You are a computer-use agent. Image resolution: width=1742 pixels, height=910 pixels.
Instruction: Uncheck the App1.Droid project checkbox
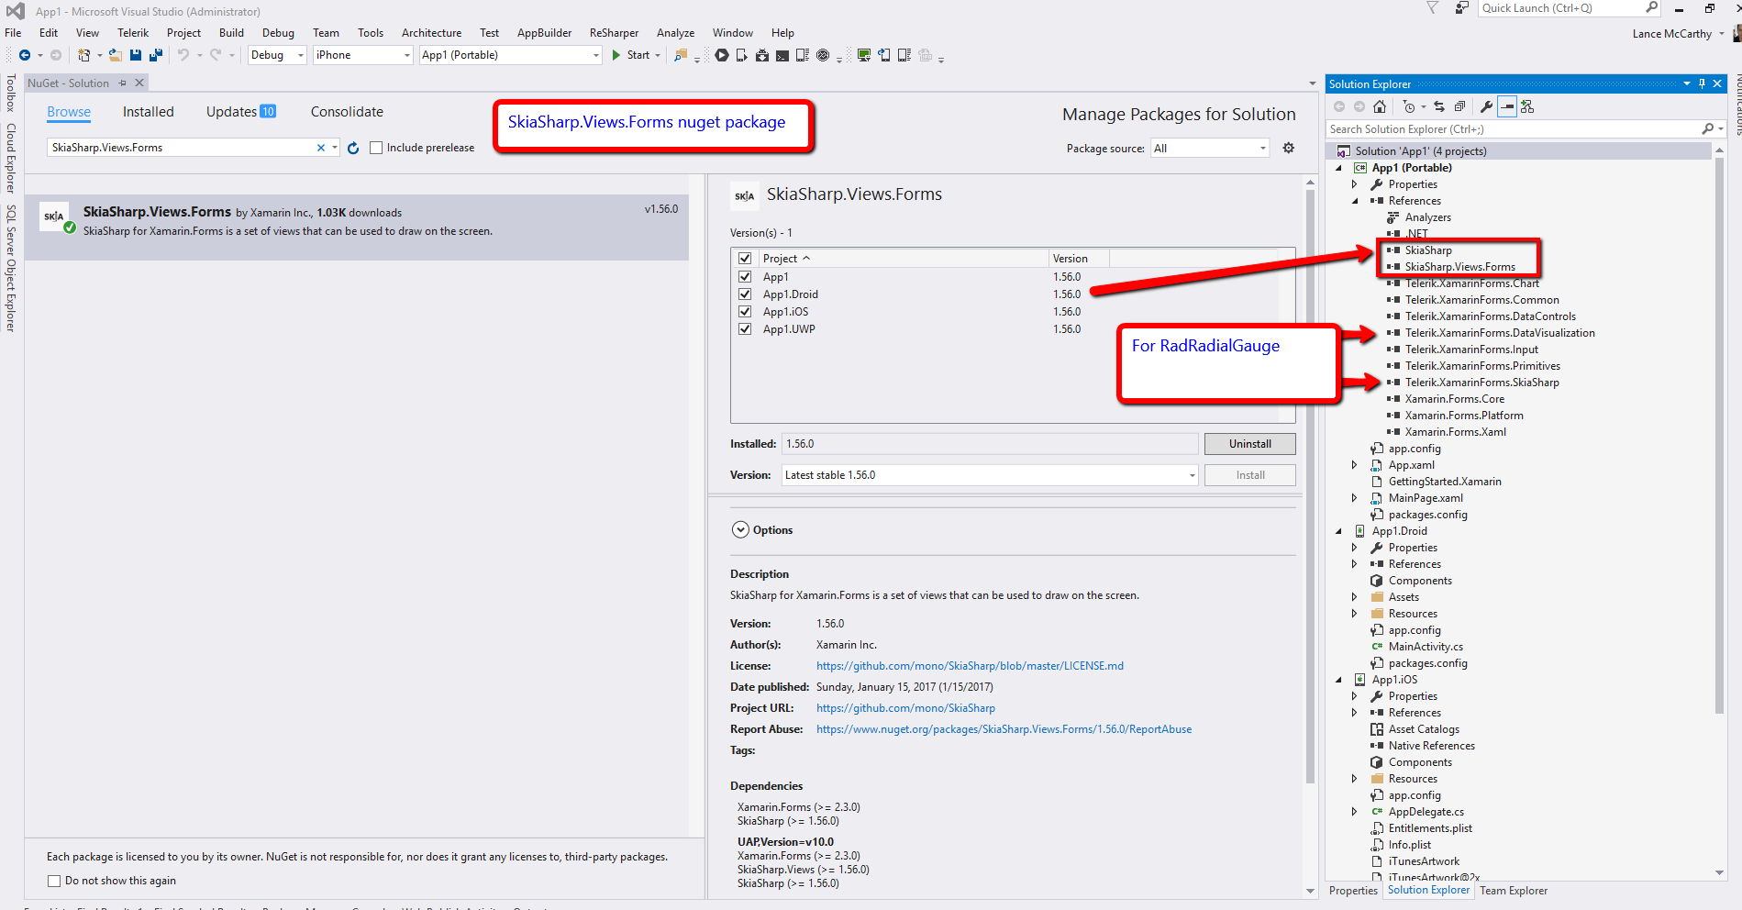tap(745, 294)
